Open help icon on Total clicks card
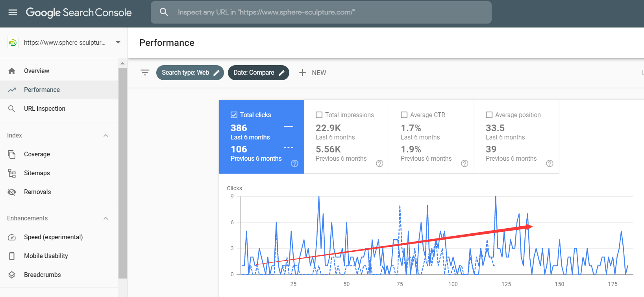Image resolution: width=644 pixels, height=297 pixels. click(x=294, y=163)
